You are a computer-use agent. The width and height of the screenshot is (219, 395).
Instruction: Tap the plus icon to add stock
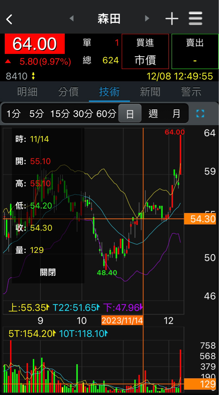coord(172,19)
